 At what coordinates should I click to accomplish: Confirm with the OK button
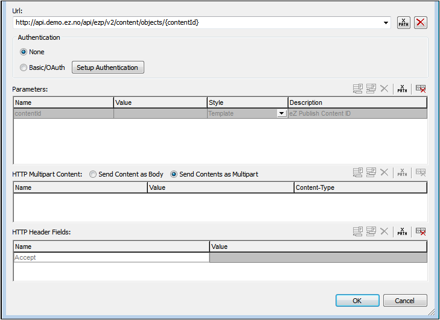coord(357,301)
